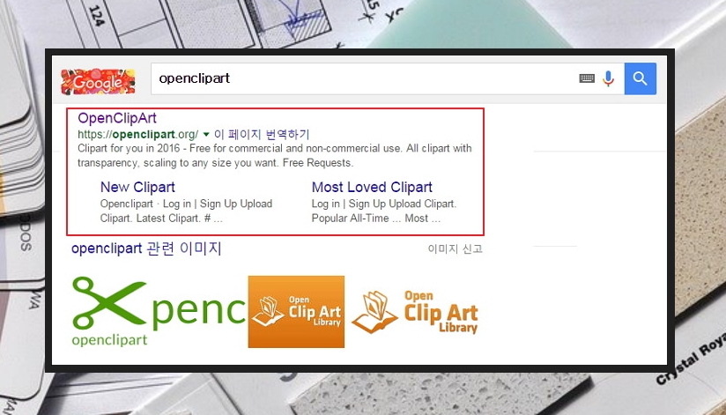Open 'openclipart 관련 이미지' images link
This screenshot has height=415, width=726.
(146, 248)
